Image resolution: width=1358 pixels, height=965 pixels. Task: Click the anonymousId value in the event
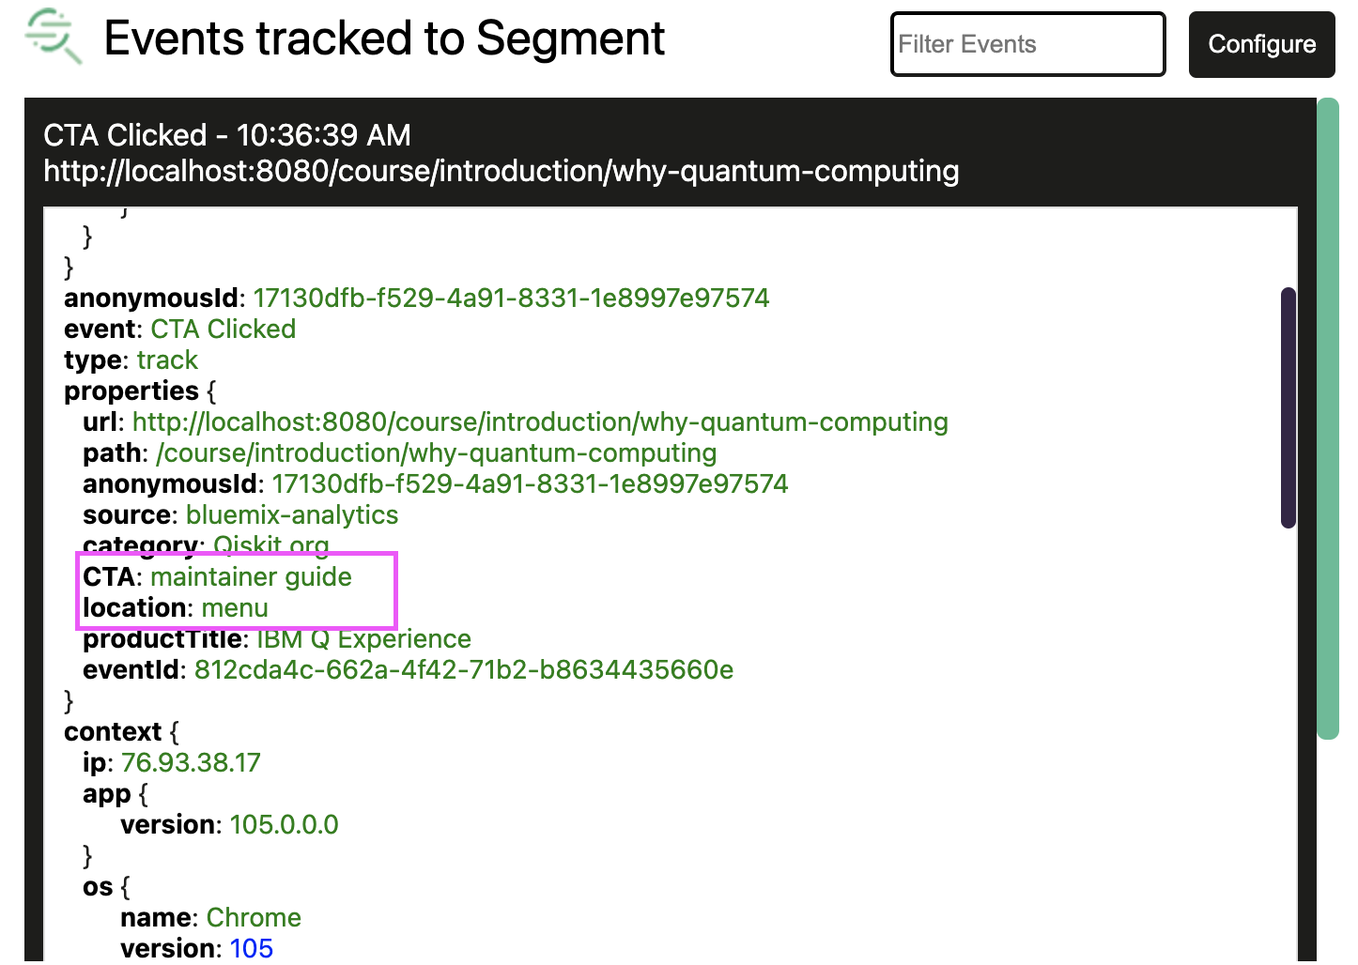(511, 298)
